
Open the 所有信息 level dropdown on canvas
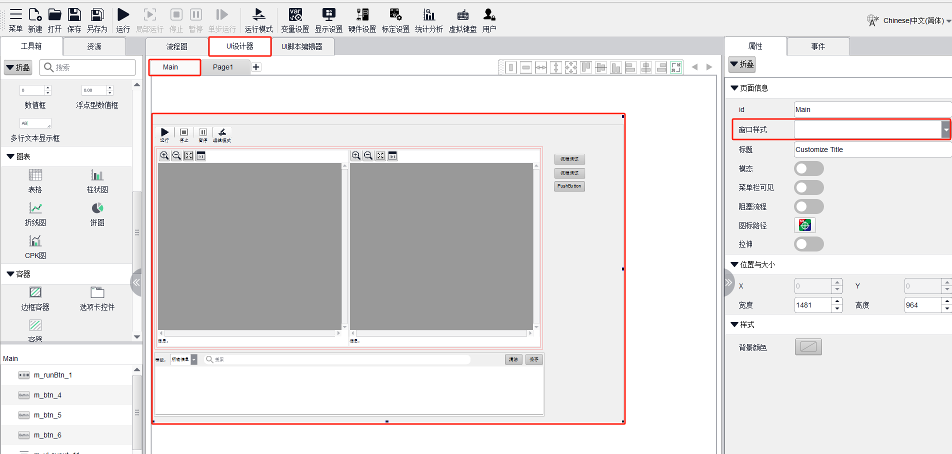point(184,359)
